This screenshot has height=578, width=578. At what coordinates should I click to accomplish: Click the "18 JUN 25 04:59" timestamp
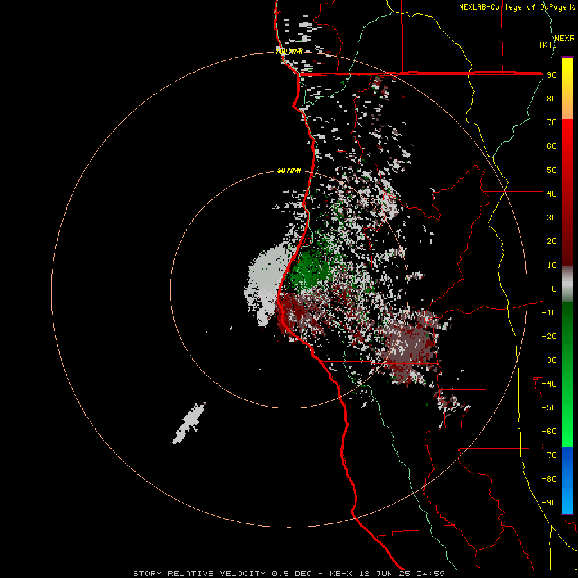[x=402, y=574]
